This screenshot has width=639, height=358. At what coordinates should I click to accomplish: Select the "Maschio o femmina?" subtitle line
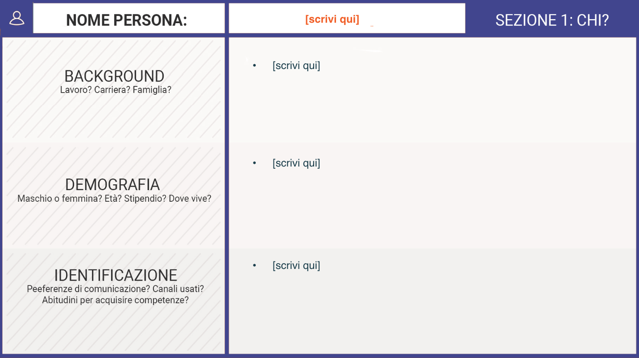coord(114,199)
